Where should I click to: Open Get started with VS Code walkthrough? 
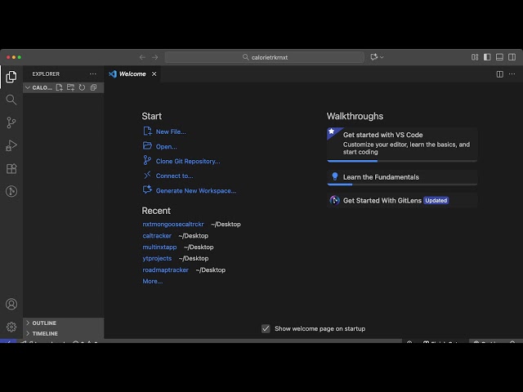tap(402, 144)
